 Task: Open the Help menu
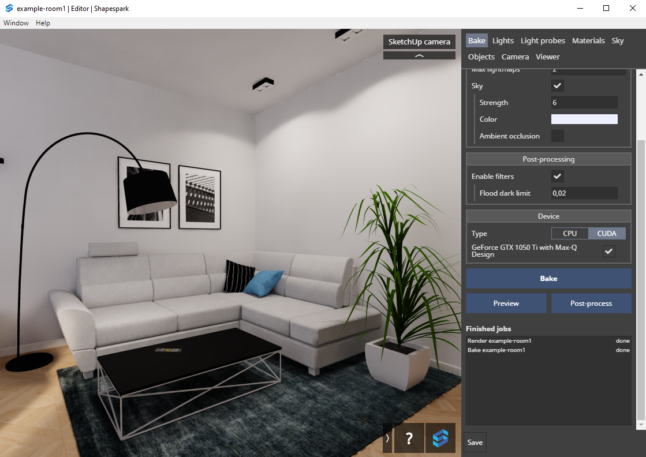coord(43,23)
